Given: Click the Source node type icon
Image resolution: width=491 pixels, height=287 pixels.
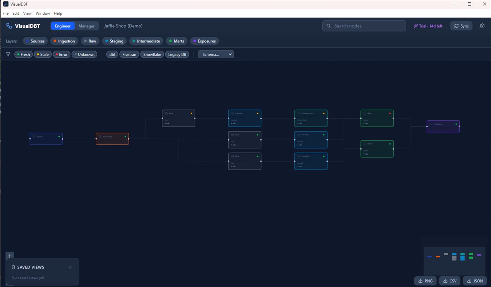Looking at the screenshot, I should [x=34, y=136].
